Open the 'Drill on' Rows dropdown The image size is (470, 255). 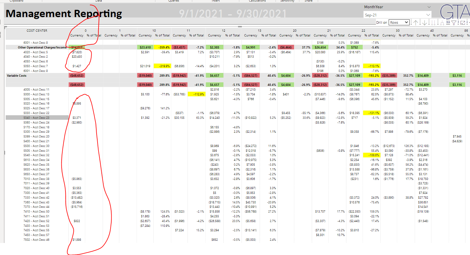pyautogui.click(x=399, y=22)
